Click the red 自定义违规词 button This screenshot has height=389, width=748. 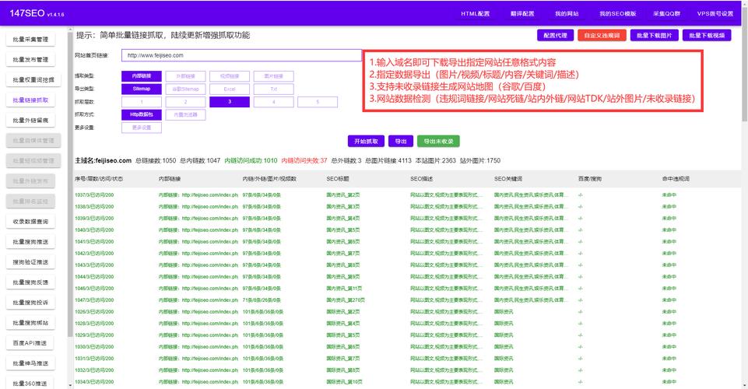point(602,35)
